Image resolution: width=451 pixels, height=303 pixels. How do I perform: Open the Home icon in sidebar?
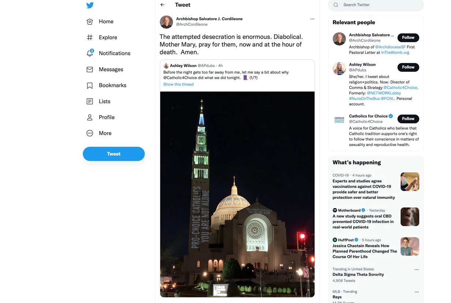(90, 22)
